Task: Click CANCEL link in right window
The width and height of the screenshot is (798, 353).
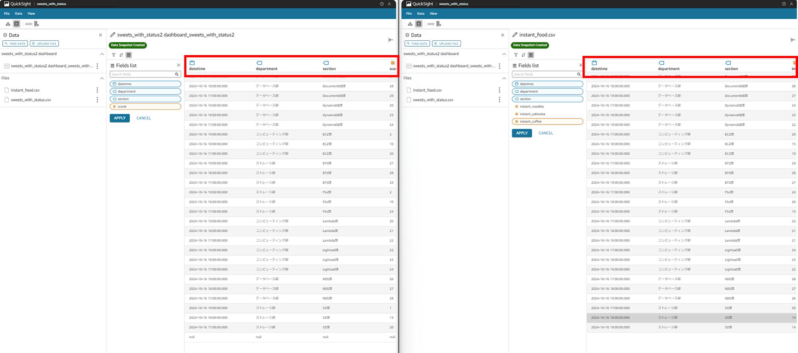Action: pos(546,133)
